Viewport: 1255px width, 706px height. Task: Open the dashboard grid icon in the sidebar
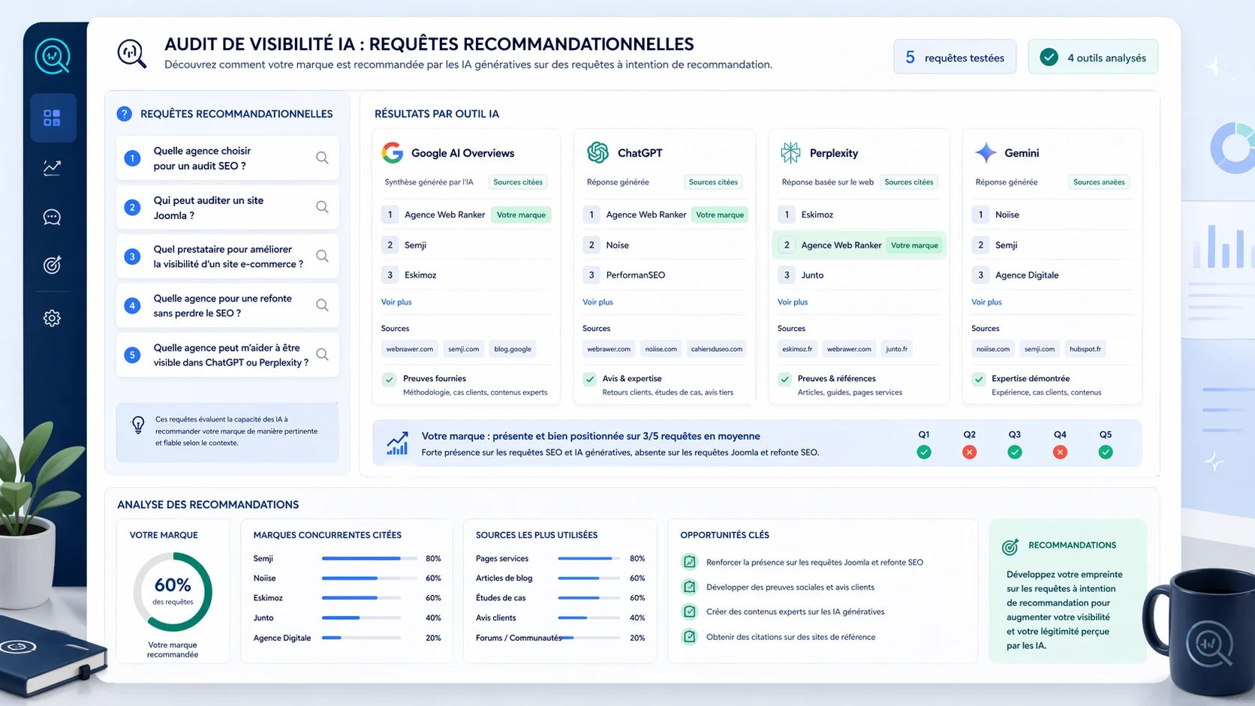(53, 117)
